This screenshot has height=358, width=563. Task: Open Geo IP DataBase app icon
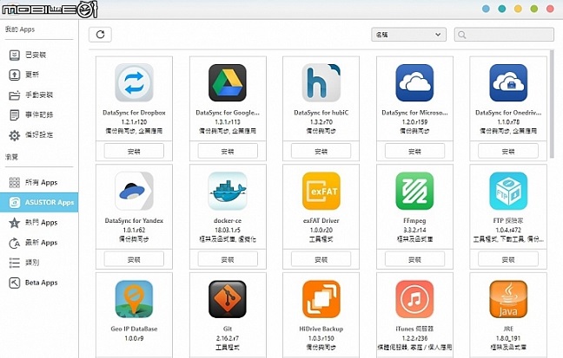pos(134,299)
